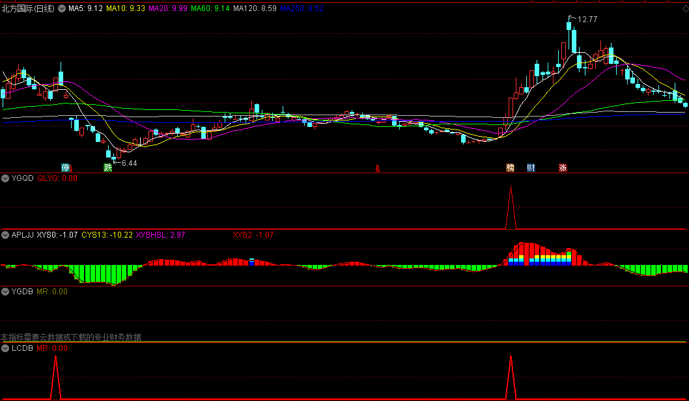Click the stock title 北方国际(日线)
The height and width of the screenshot is (401, 689).
click(x=28, y=8)
